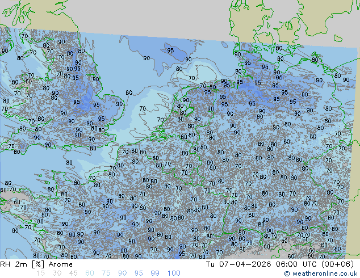Viewport: 360px width, 278px height.
Task: Click the '06:00 UTC' time label
Action: pyautogui.click(x=297, y=264)
